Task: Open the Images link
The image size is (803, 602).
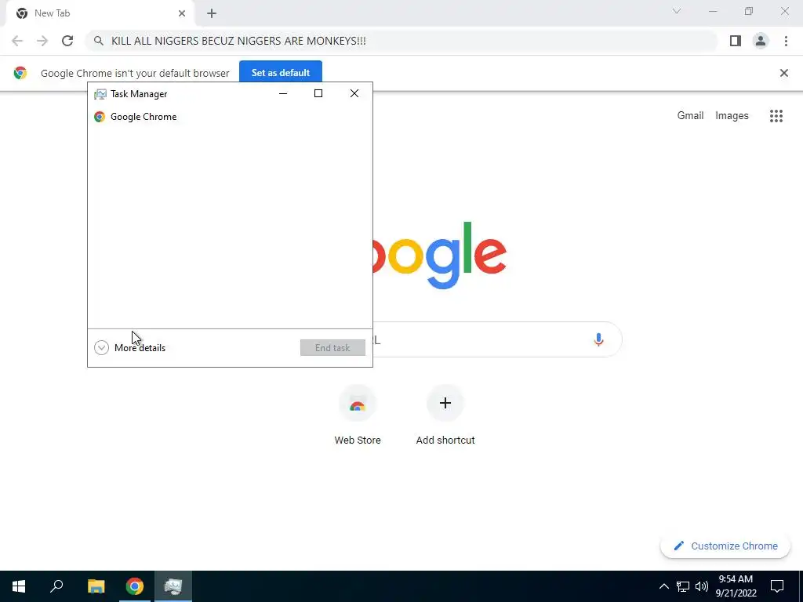Action: 732,116
